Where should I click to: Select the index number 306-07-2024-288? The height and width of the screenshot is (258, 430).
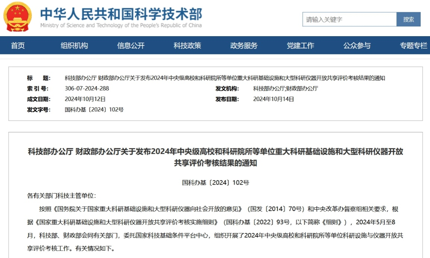(x=87, y=88)
